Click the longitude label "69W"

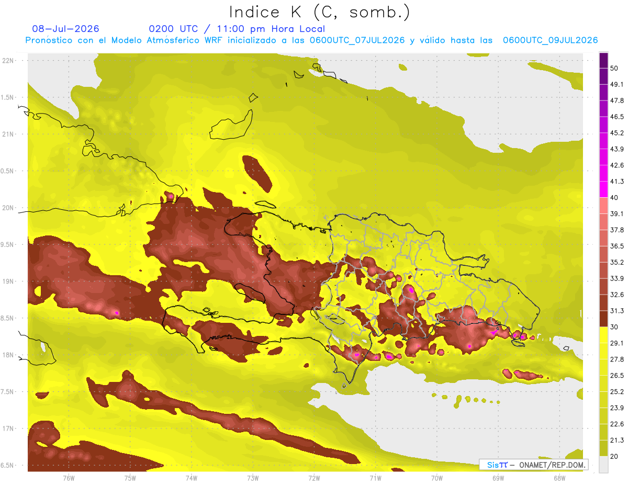point(498,478)
